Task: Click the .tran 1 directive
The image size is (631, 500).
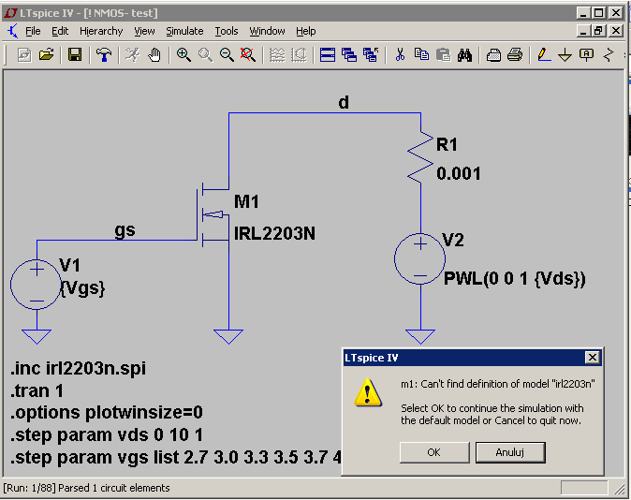Action: [x=37, y=390]
